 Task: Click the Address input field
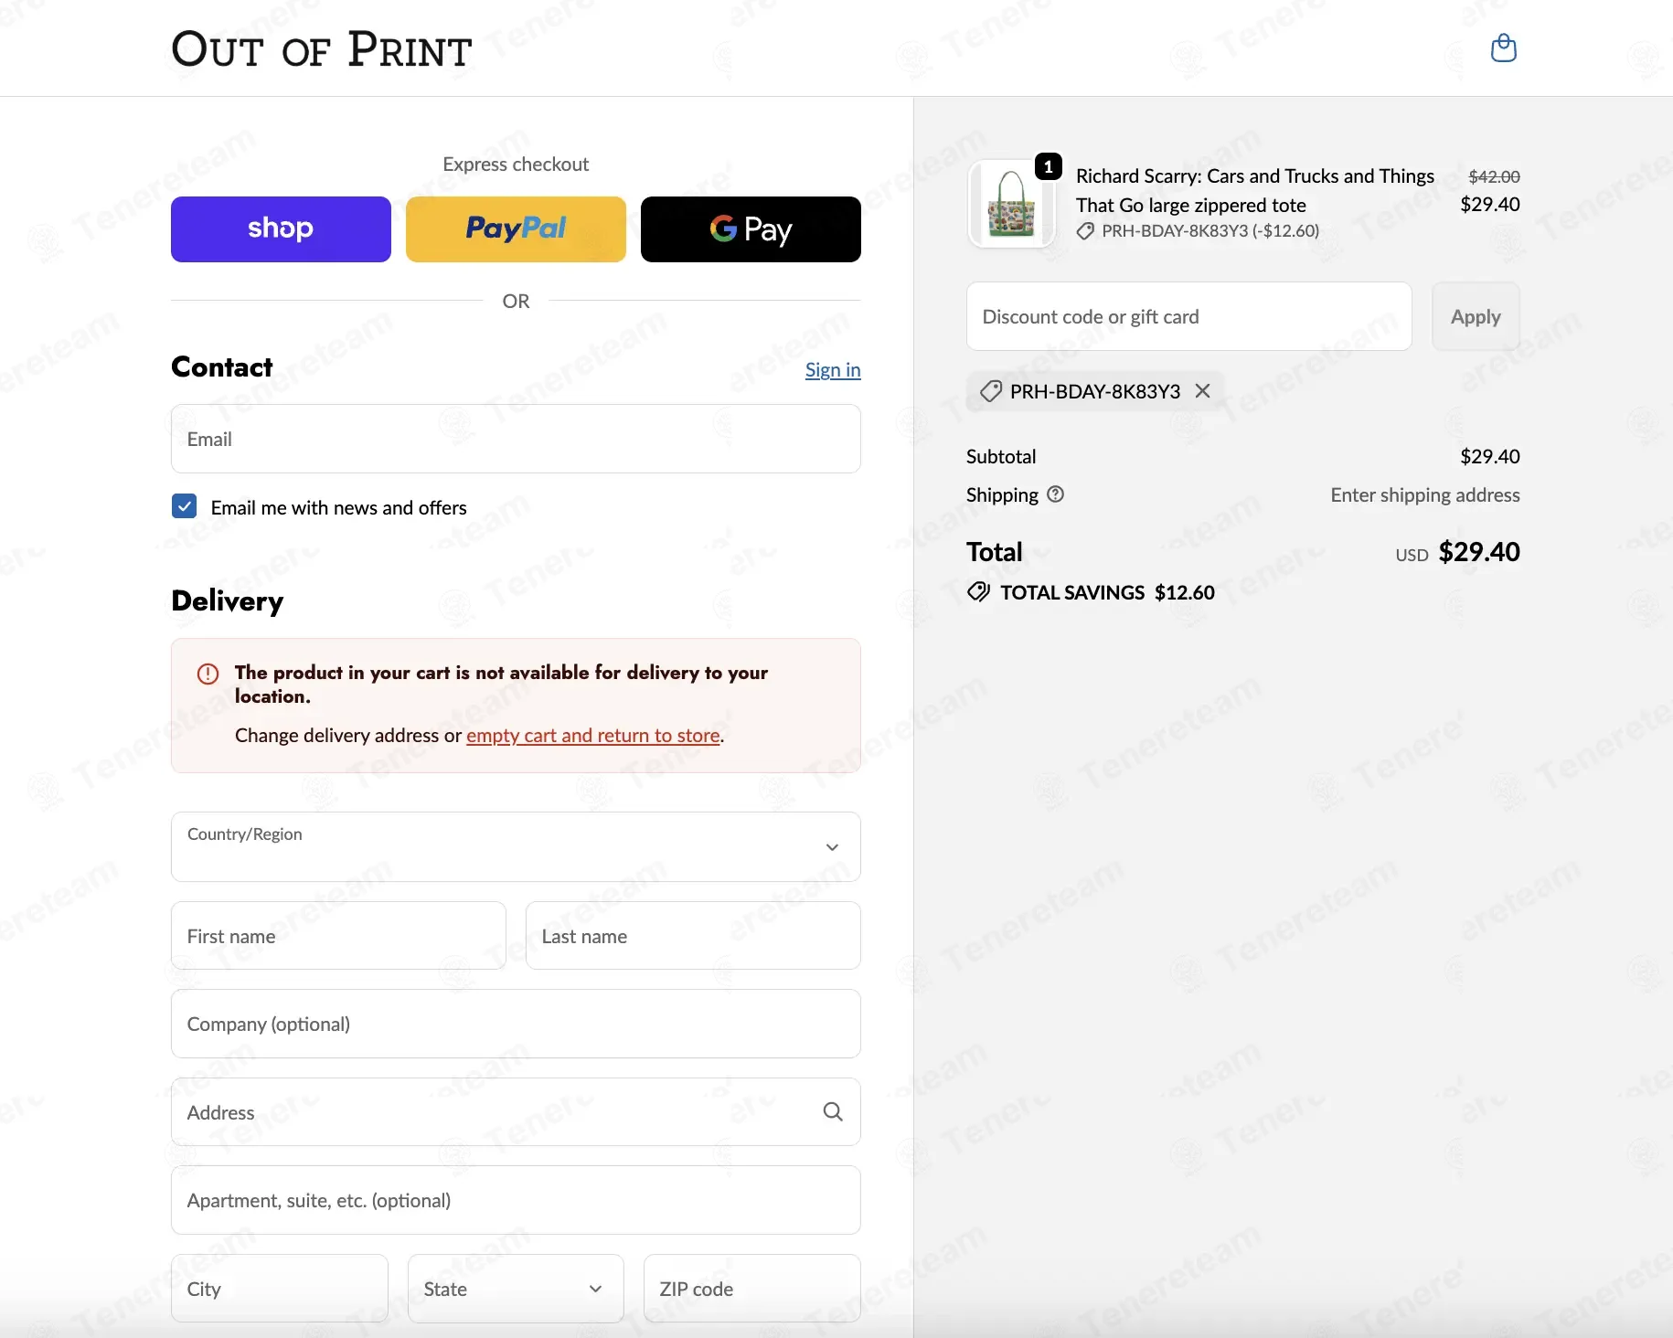[x=516, y=1112]
